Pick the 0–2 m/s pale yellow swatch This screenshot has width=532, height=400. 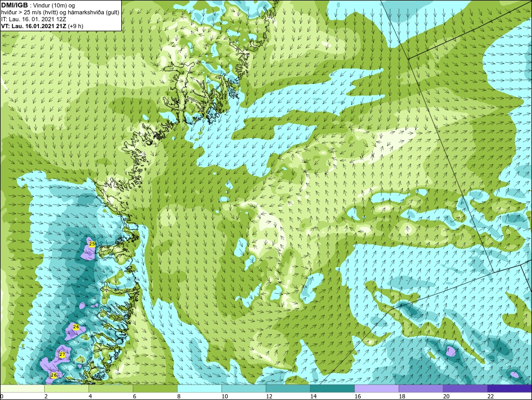(x=22, y=388)
